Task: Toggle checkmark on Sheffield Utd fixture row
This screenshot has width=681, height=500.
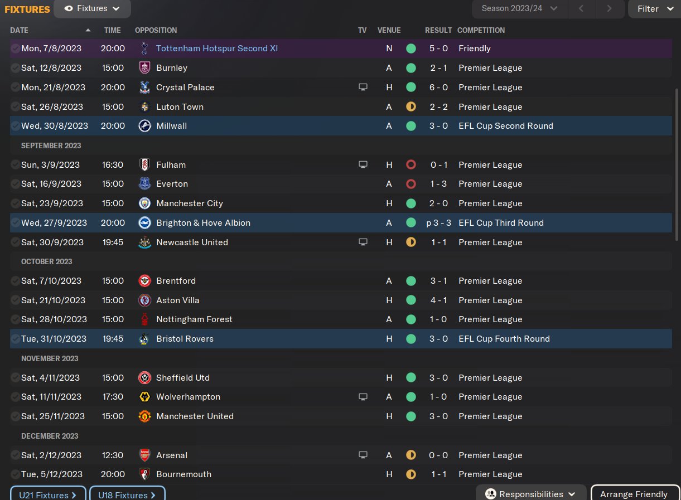Action: point(15,378)
